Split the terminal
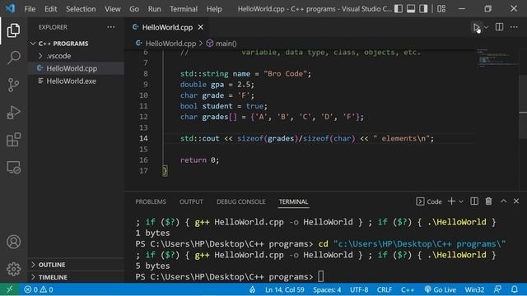This screenshot has height=296, width=527. point(474,201)
